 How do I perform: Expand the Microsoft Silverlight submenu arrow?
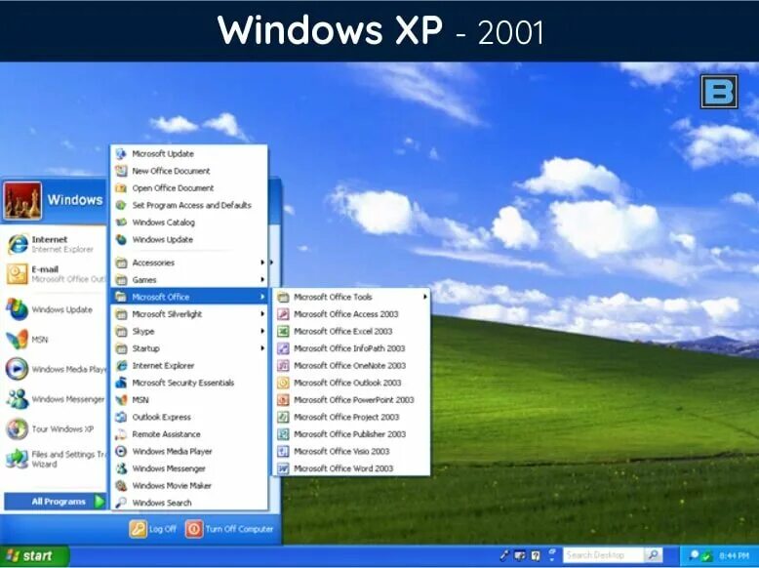(261, 314)
